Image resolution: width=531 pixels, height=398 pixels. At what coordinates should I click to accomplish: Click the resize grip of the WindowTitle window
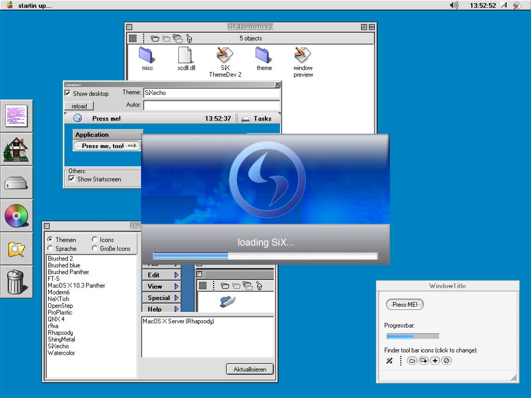514,378
